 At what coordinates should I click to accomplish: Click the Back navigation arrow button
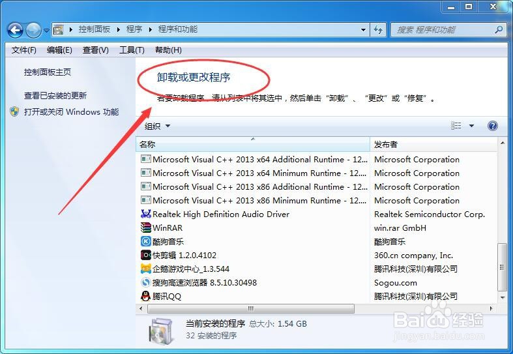[15, 31]
